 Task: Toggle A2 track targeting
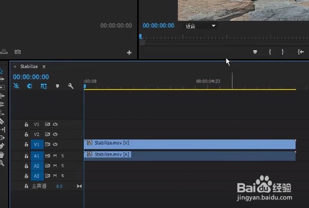[37, 166]
